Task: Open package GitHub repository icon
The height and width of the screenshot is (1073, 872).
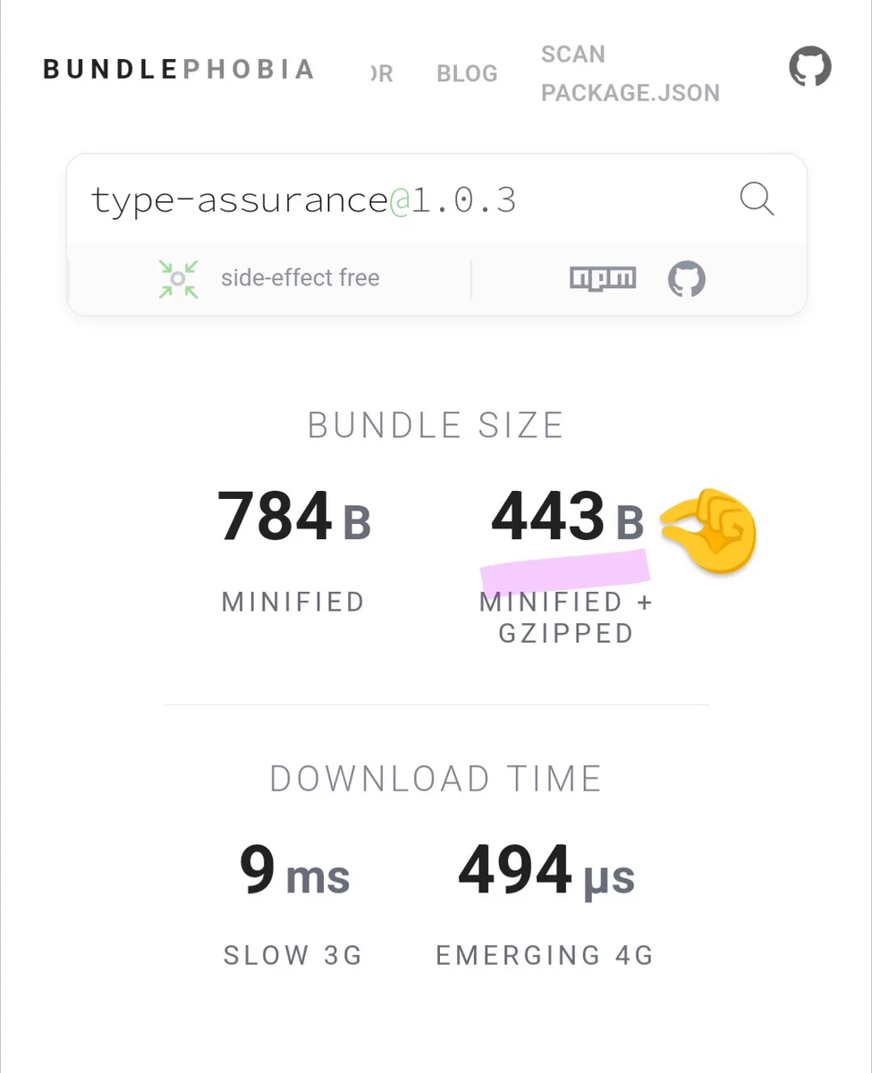Action: pyautogui.click(x=687, y=279)
